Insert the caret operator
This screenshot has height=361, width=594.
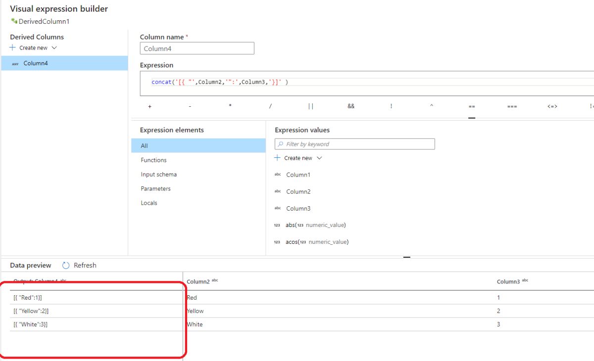coord(432,106)
